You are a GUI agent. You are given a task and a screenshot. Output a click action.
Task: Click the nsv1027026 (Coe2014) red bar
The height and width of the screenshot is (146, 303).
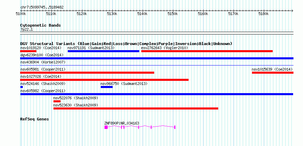[105, 80]
